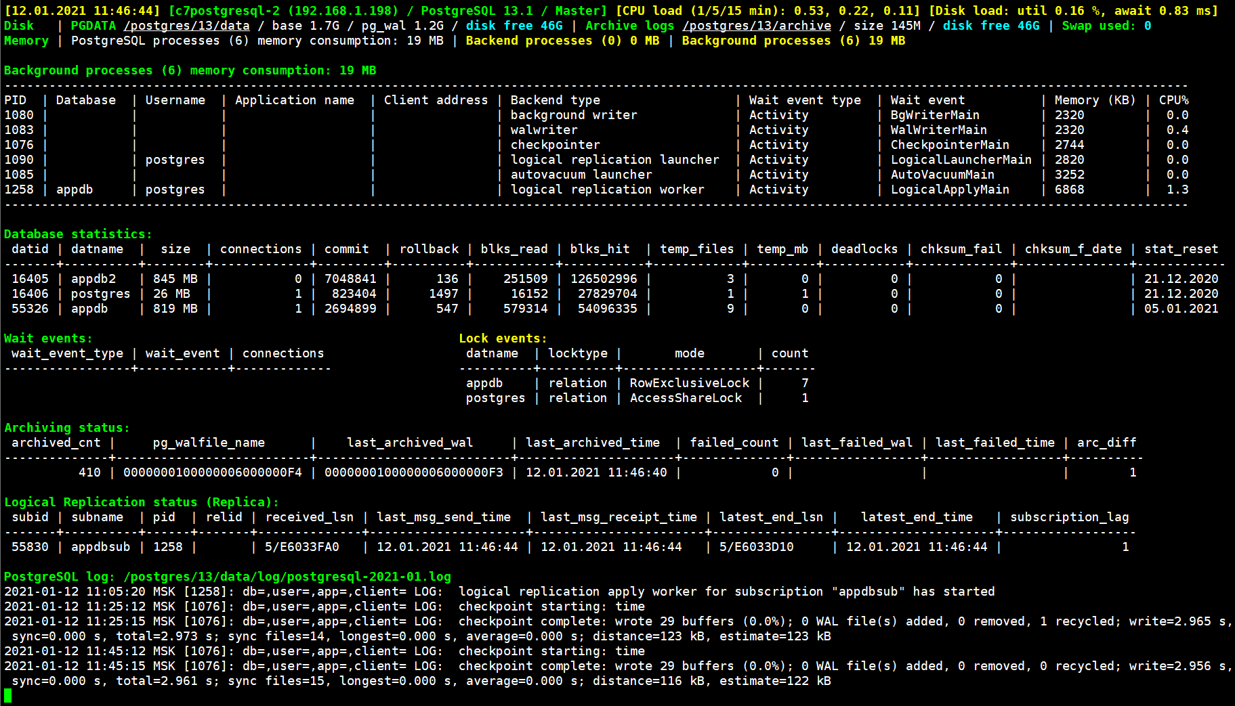This screenshot has height=706, width=1235.
Task: Click the AutoVacuumMain wait event
Action: tap(942, 175)
